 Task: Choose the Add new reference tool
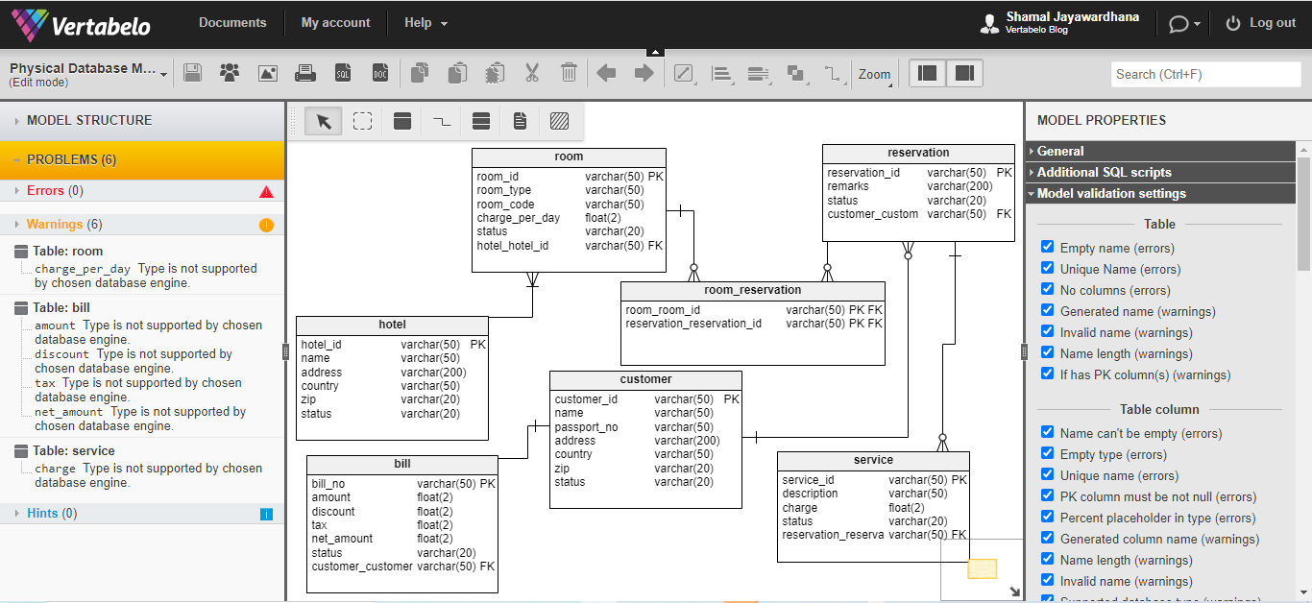click(x=441, y=121)
